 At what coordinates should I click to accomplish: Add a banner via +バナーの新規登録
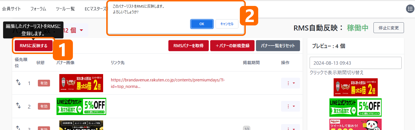(x=232, y=46)
